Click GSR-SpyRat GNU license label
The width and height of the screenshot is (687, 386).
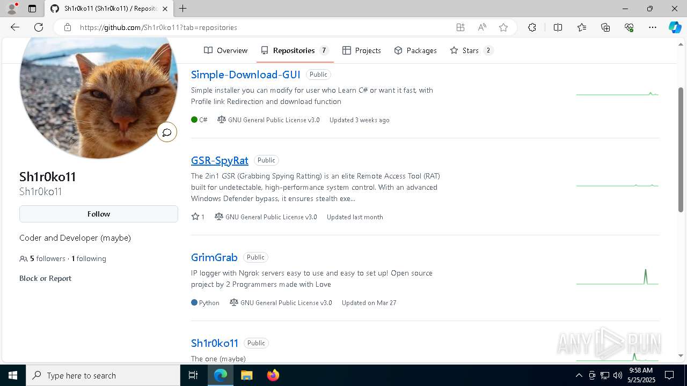(x=266, y=217)
